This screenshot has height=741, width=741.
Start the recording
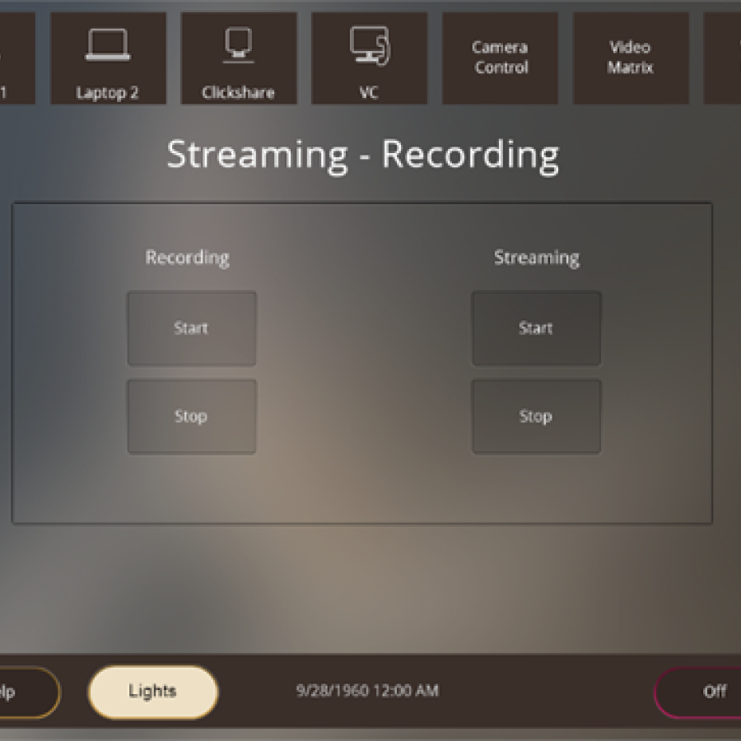[x=192, y=329]
